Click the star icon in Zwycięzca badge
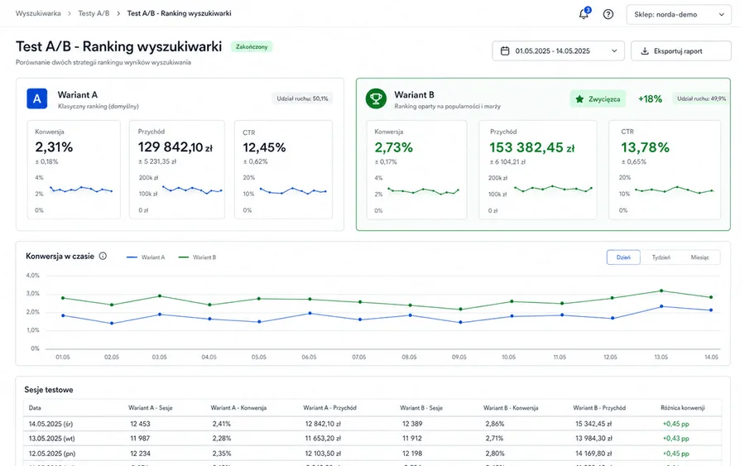745x466 pixels. (x=579, y=99)
